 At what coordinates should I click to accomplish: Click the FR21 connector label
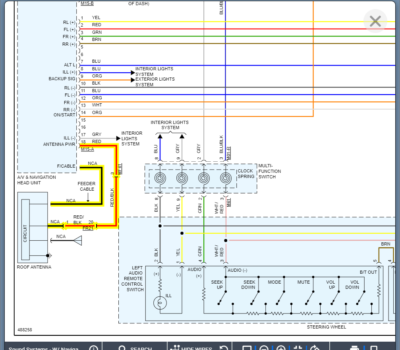click(88, 228)
